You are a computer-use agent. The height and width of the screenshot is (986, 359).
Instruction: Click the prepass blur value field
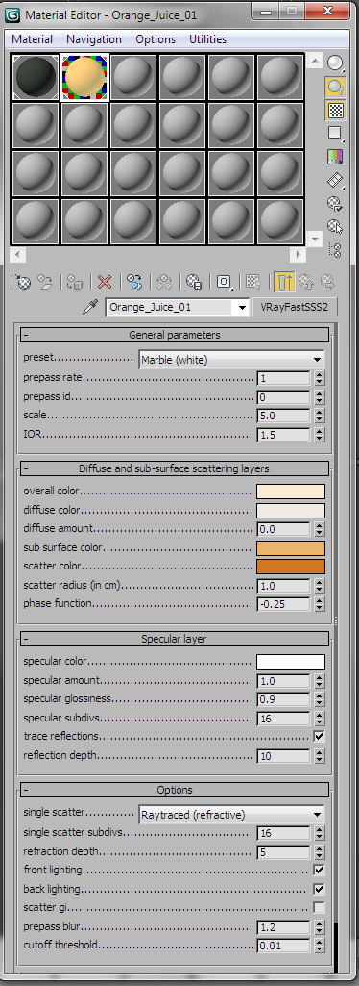(284, 927)
